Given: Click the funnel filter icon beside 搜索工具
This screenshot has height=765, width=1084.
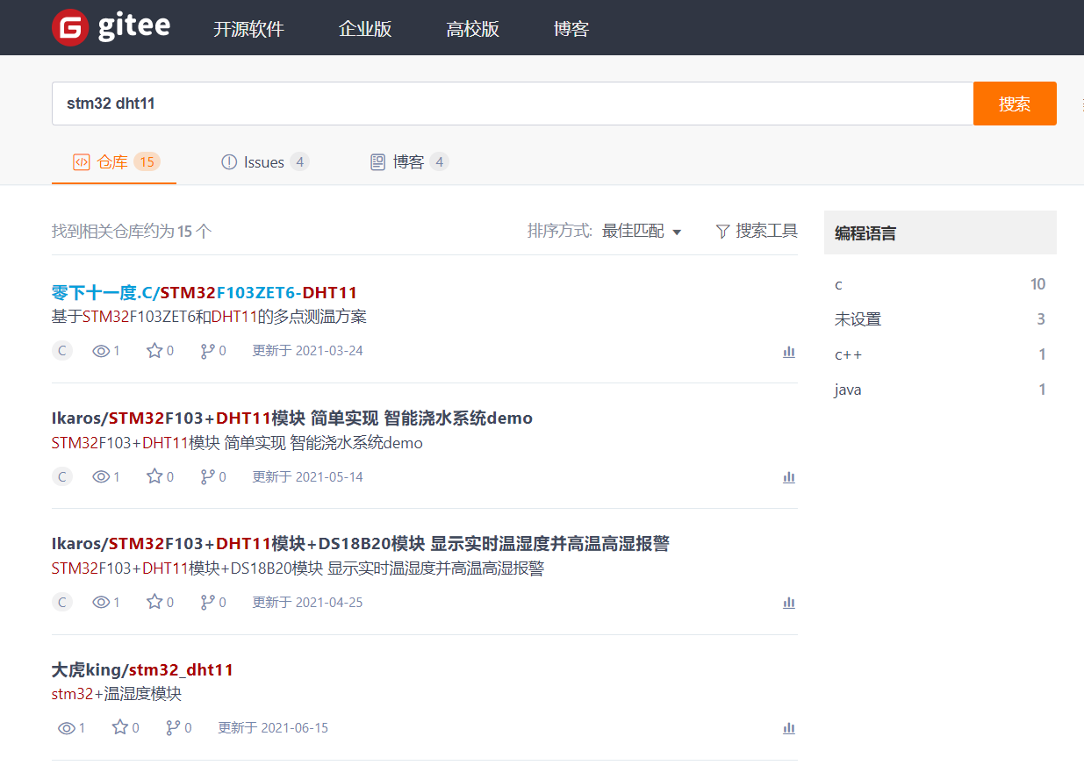Looking at the screenshot, I should point(722,232).
